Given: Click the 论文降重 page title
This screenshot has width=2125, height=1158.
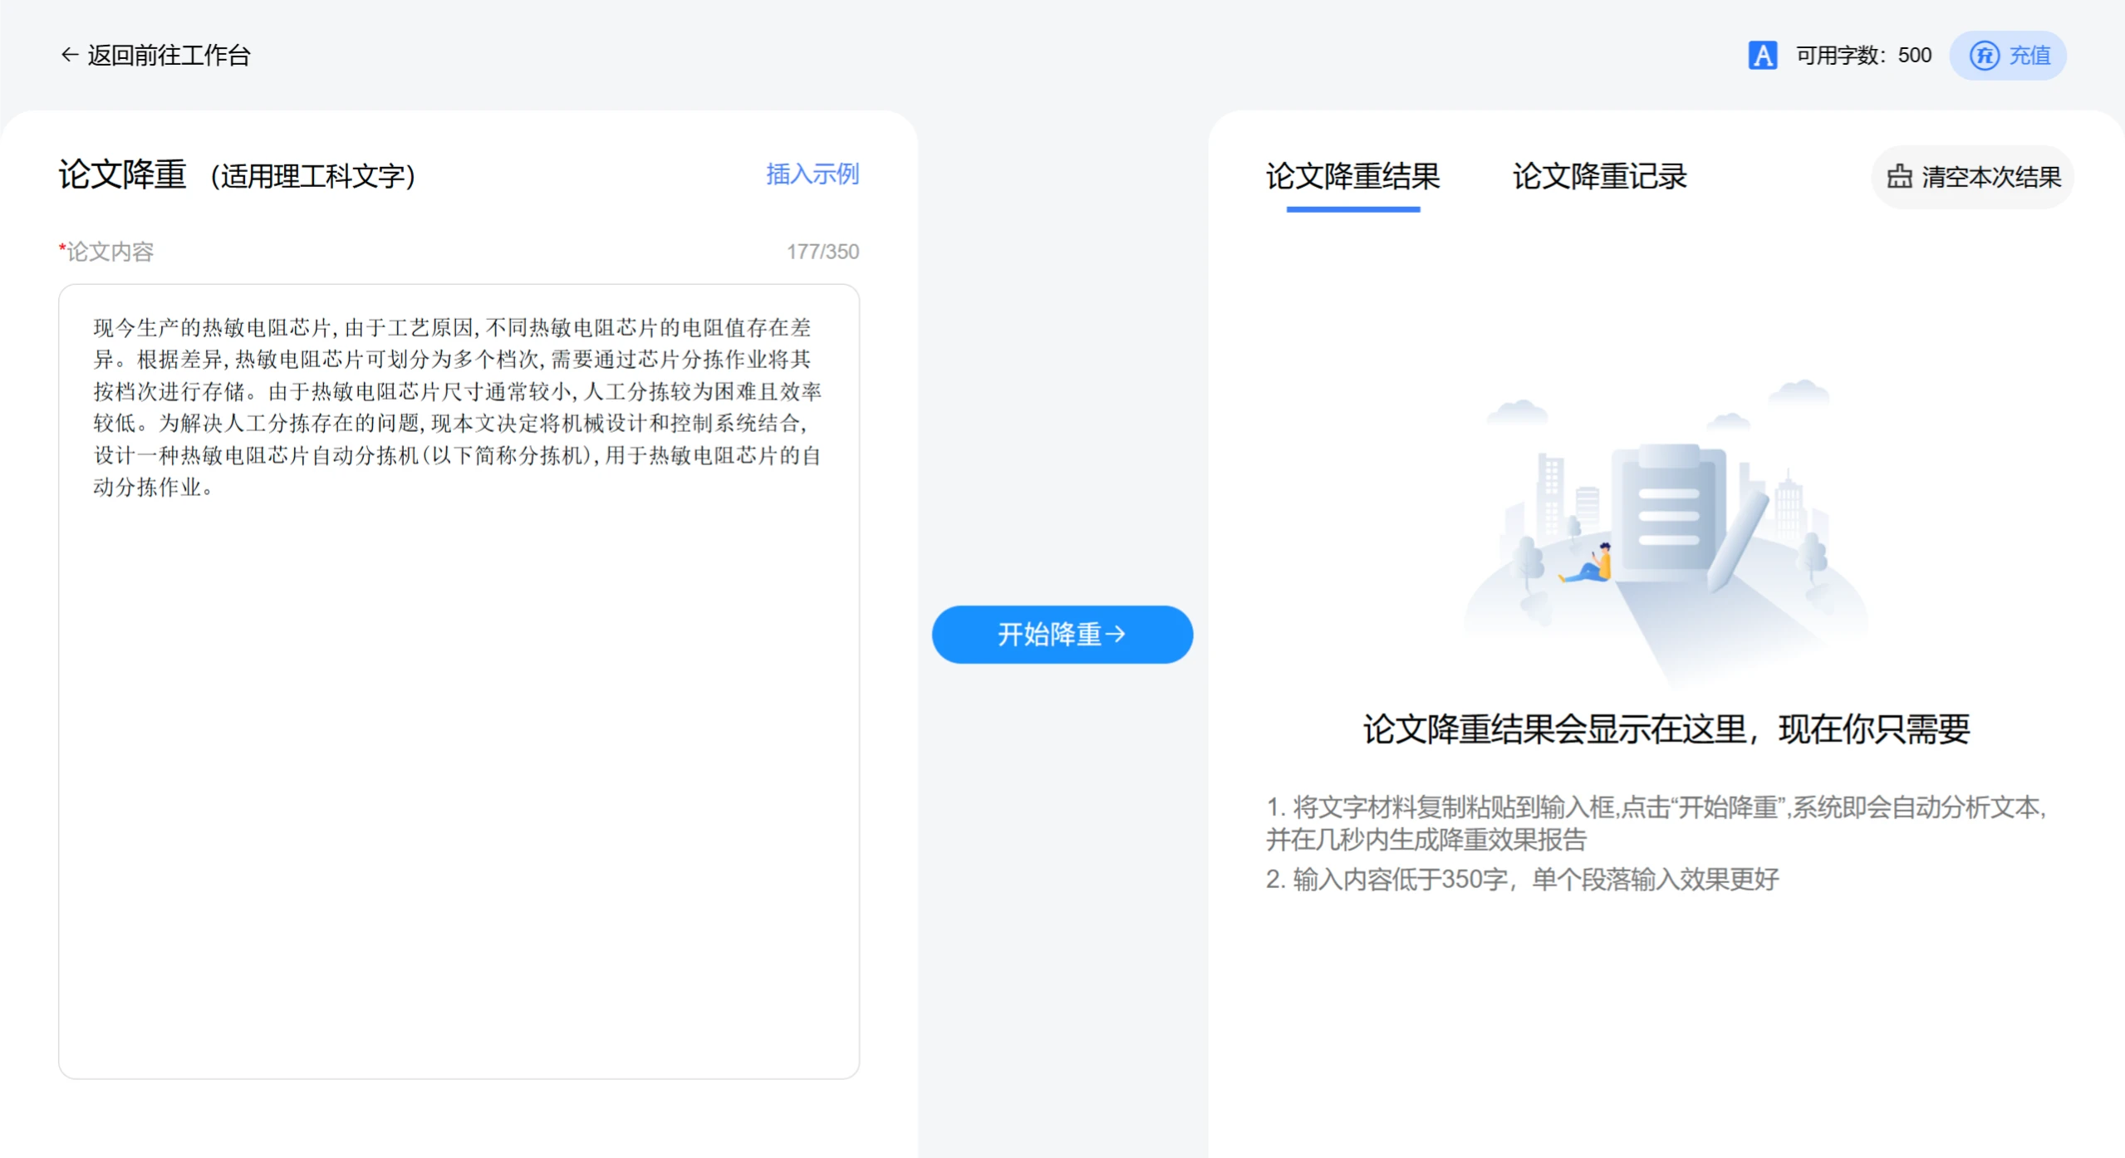Looking at the screenshot, I should tap(123, 174).
